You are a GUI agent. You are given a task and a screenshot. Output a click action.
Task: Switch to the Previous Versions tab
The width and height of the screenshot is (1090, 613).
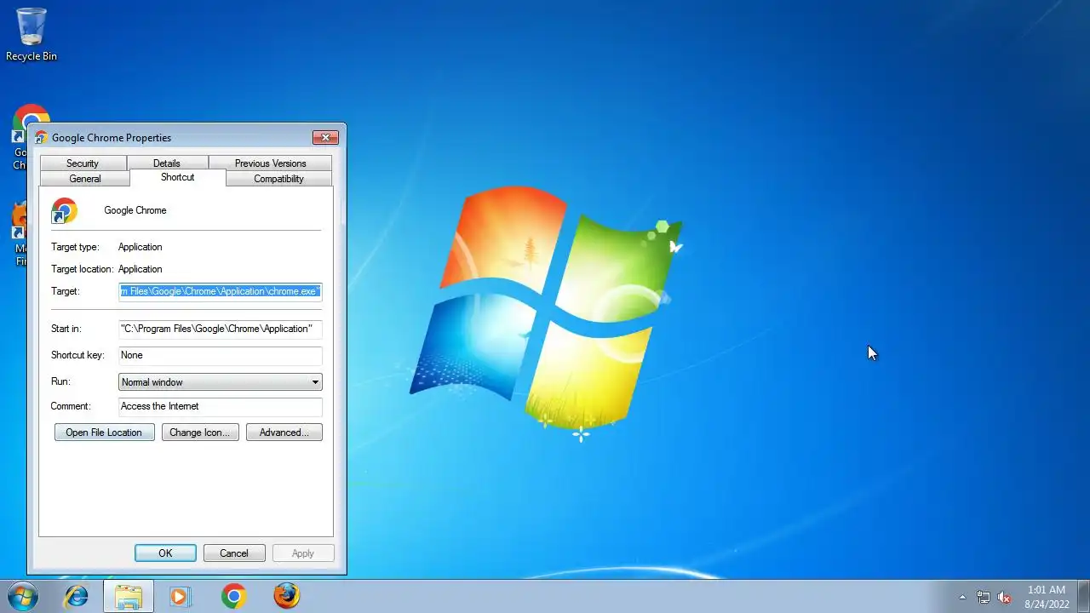pyautogui.click(x=270, y=163)
